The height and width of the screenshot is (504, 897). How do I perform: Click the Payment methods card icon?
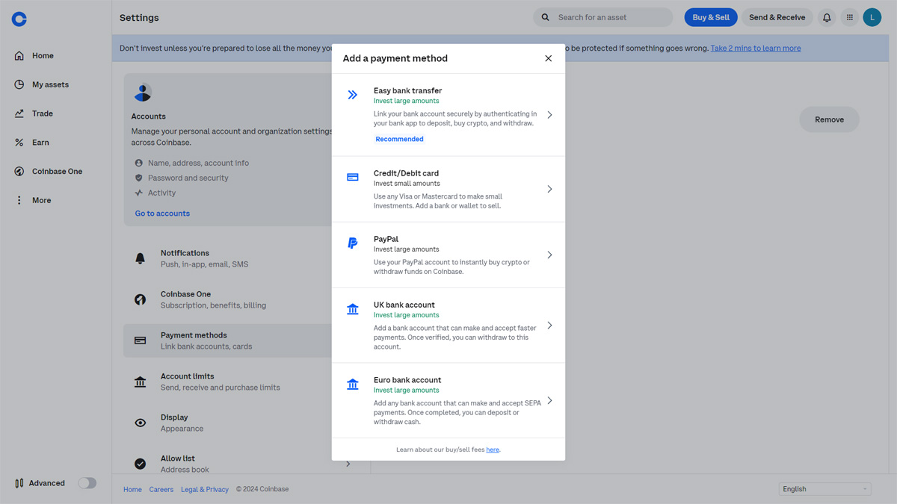[x=140, y=340]
